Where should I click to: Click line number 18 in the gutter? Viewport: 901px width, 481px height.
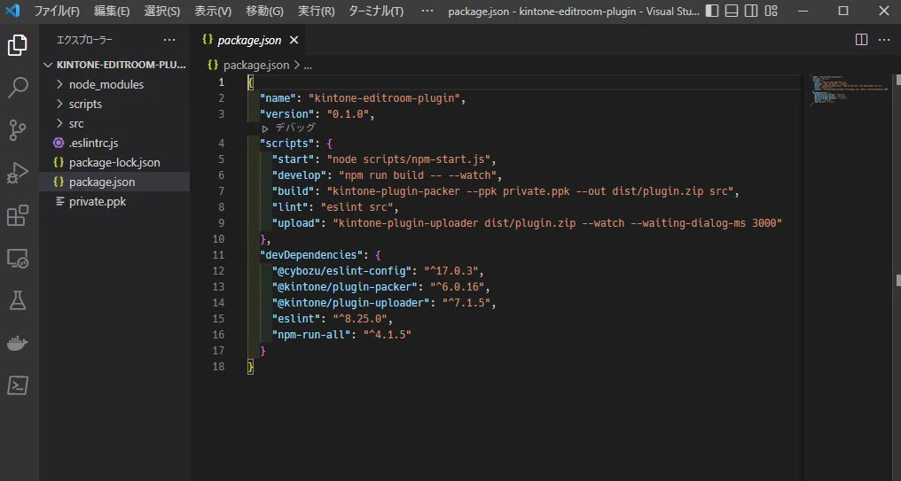218,367
